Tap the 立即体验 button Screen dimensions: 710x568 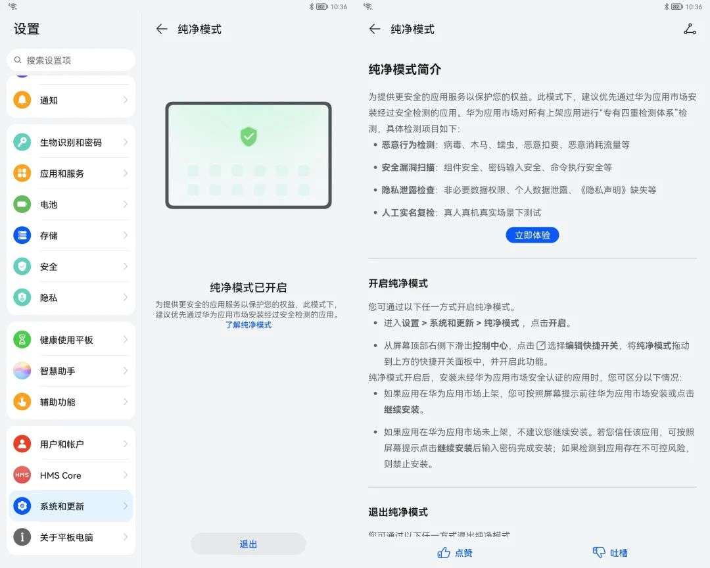[532, 235]
